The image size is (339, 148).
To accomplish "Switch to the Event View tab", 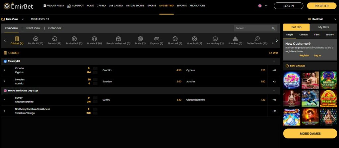I will coord(33,28).
